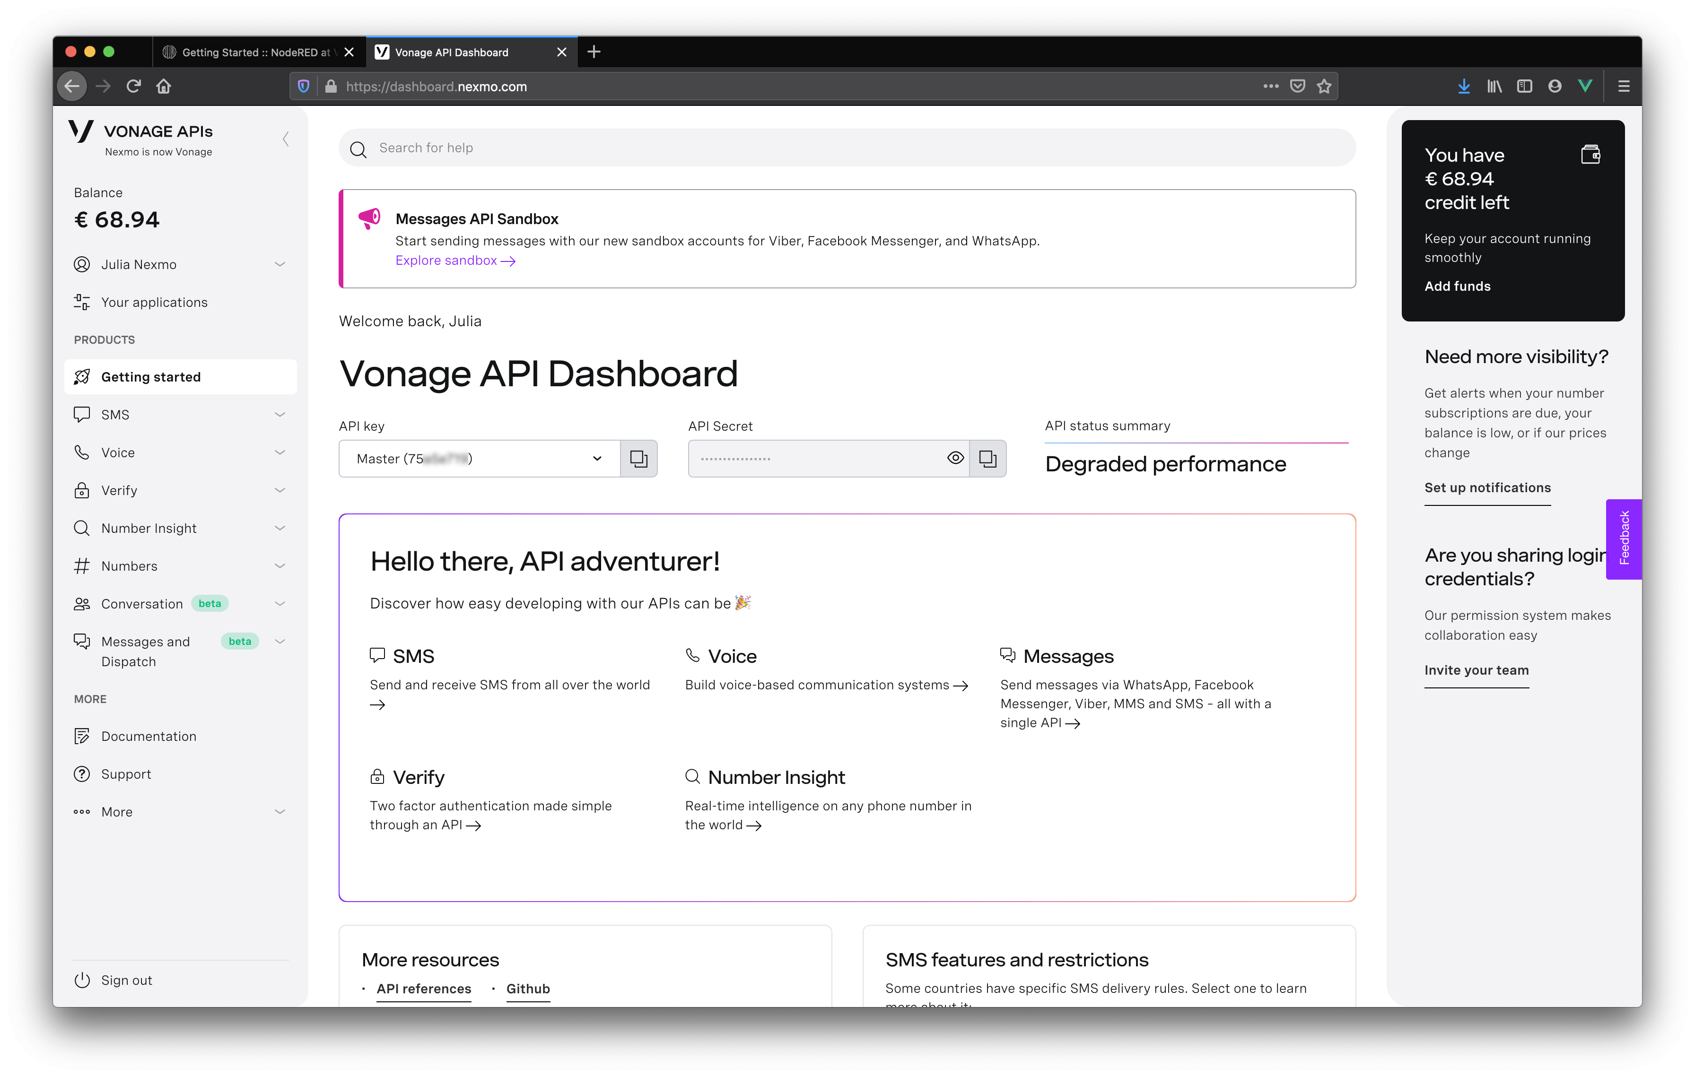Select Getting started in sidebar

180,377
